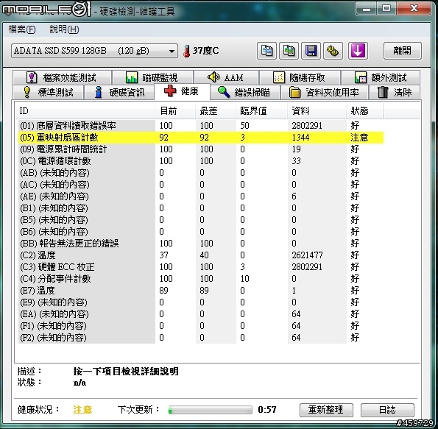This screenshot has width=438, height=429.
Task: Click the yellow 注意 health status text
Action: [82, 410]
